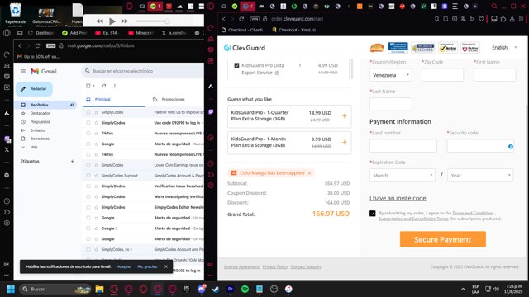
Task: Add KidsGuard Pro 1-Month Plan with plus icon
Action: coord(344,143)
